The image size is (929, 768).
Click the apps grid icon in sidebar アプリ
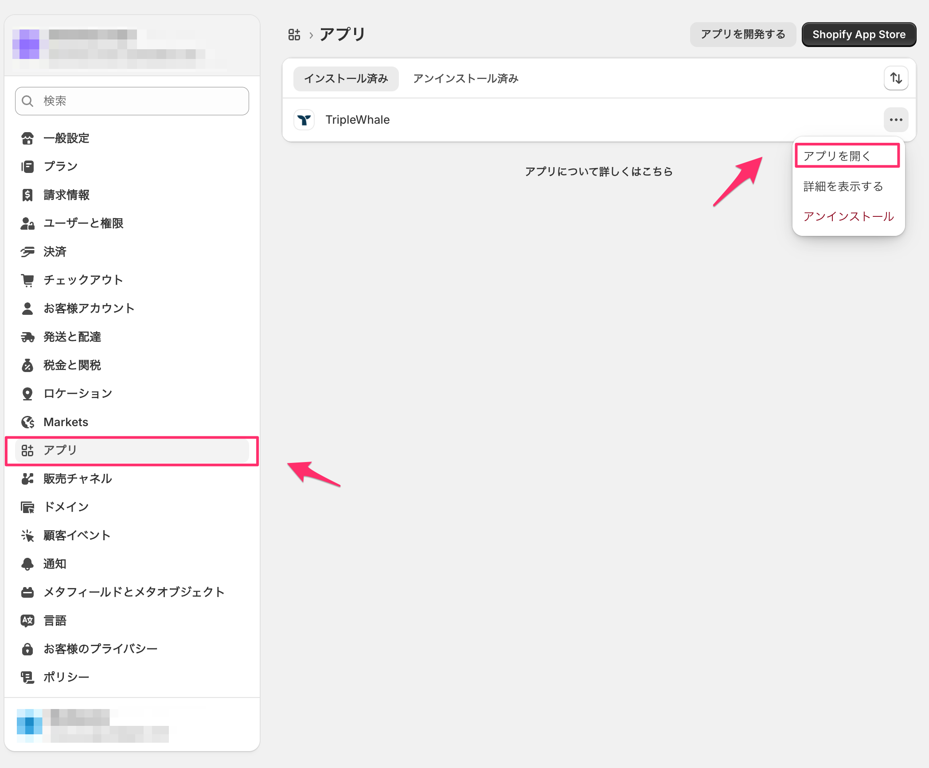tap(27, 451)
